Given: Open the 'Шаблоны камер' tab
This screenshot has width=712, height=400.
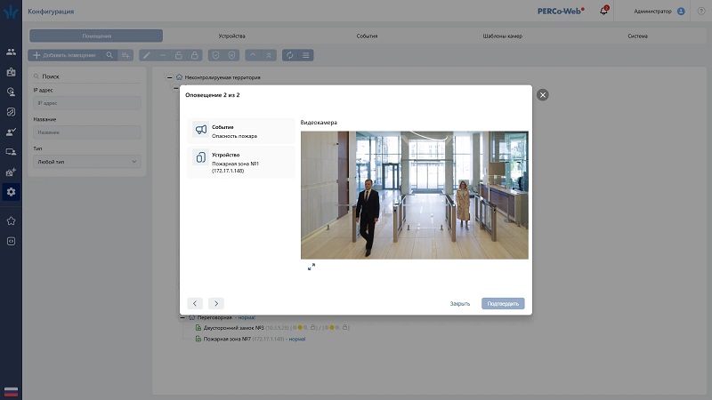Looking at the screenshot, I should coord(501,36).
